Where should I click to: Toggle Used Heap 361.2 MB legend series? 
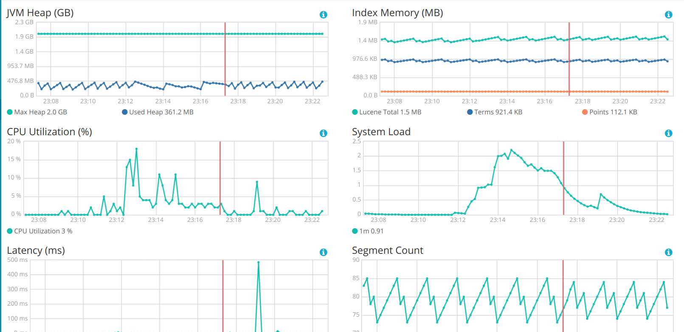158,112
